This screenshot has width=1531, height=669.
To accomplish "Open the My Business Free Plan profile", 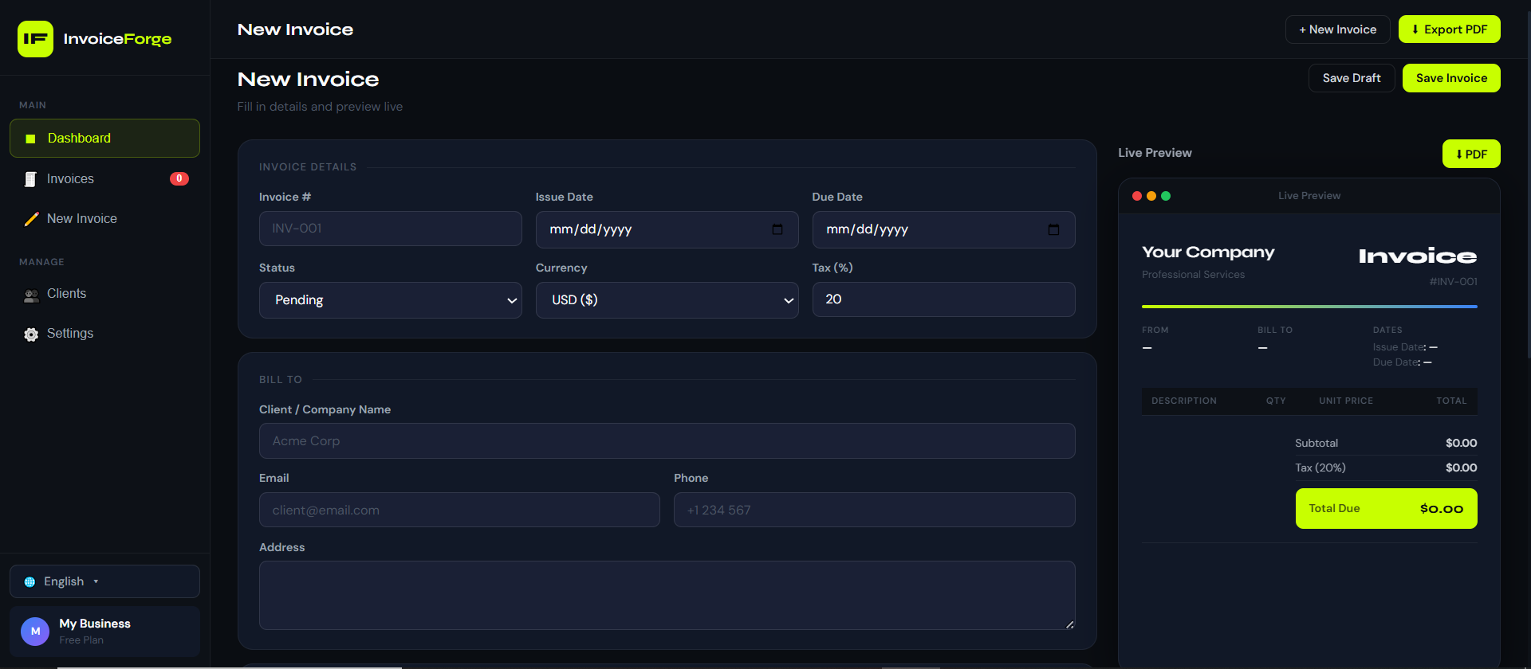I will pos(104,632).
